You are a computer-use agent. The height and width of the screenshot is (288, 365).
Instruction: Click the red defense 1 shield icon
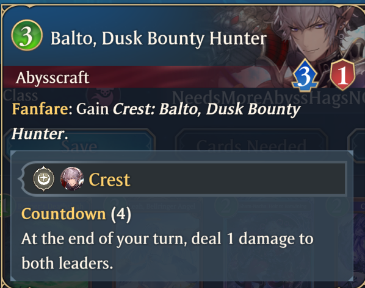tap(342, 74)
